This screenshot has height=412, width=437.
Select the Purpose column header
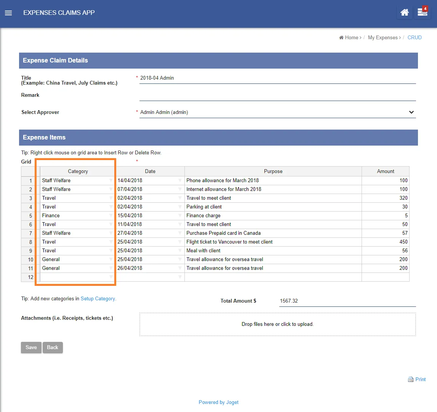pyautogui.click(x=273, y=172)
